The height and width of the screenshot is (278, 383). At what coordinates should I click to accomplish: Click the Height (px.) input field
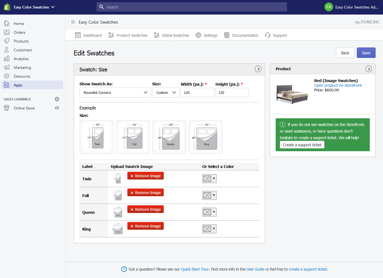[232, 92]
